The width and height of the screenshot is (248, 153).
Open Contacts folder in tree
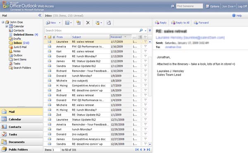tap(17, 30)
